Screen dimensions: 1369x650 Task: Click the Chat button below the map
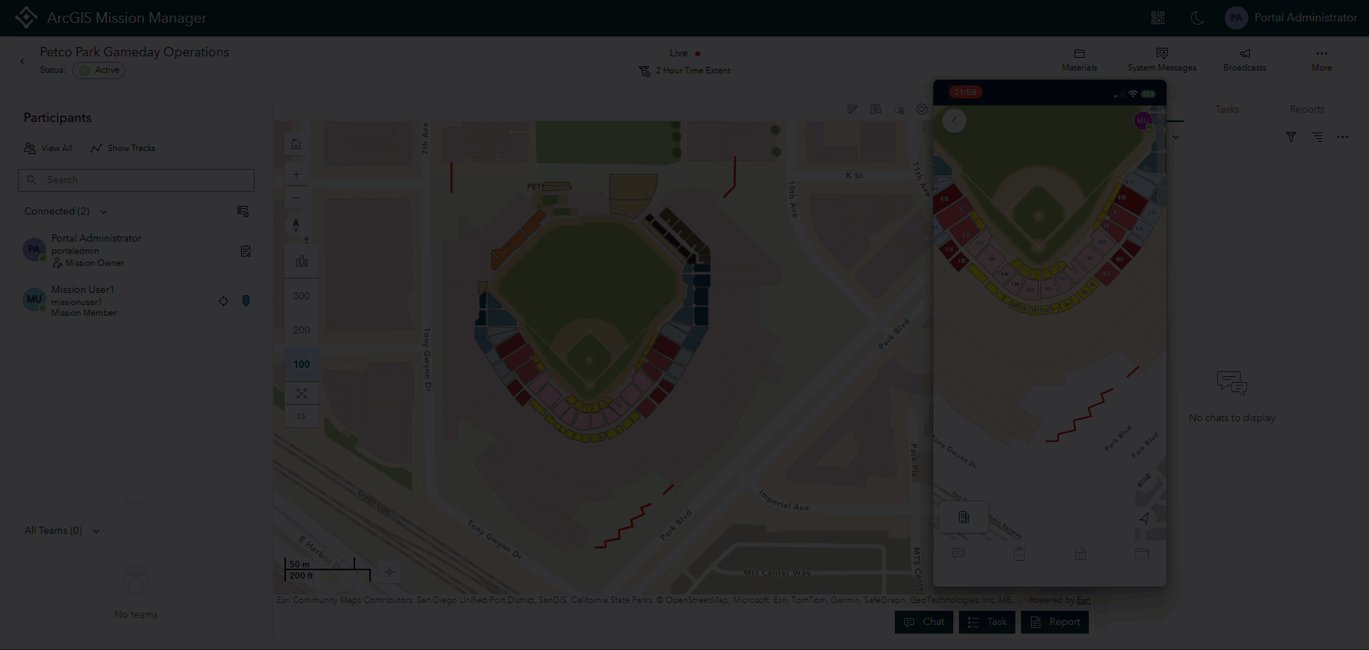(x=924, y=622)
